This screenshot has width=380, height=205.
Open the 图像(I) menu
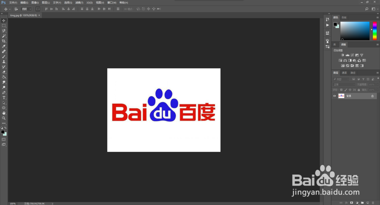click(x=35, y=3)
